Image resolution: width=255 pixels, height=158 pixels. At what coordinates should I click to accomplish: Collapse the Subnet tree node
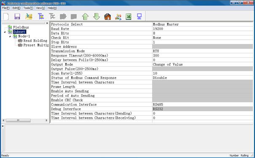point(5,32)
